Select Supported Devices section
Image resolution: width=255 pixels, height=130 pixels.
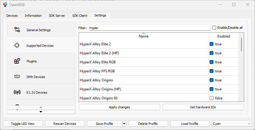41,45
